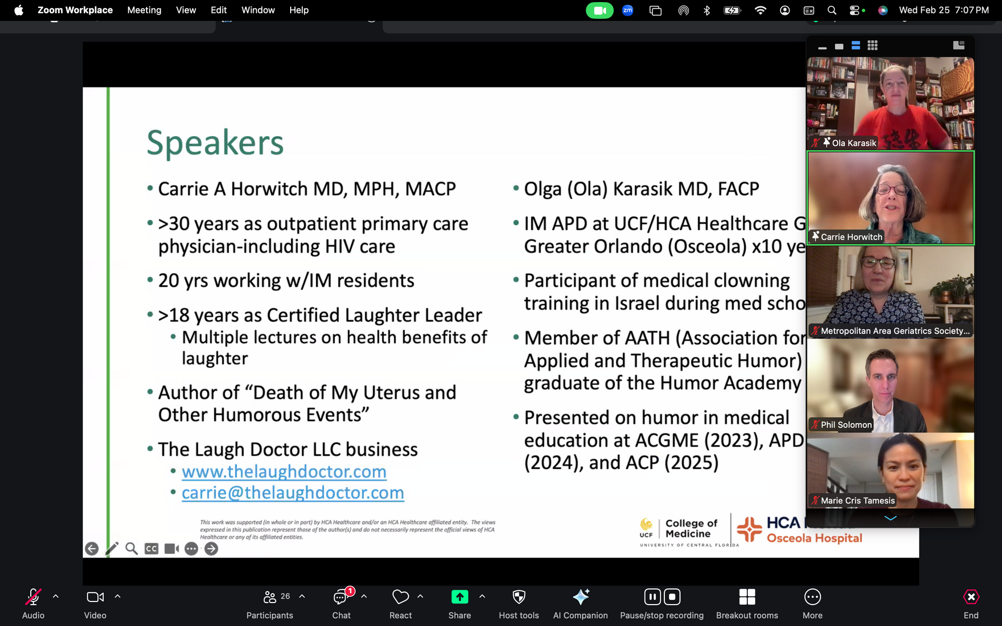Screen dimensions: 1002x626
Task: Click the React heart icon
Action: 400,597
